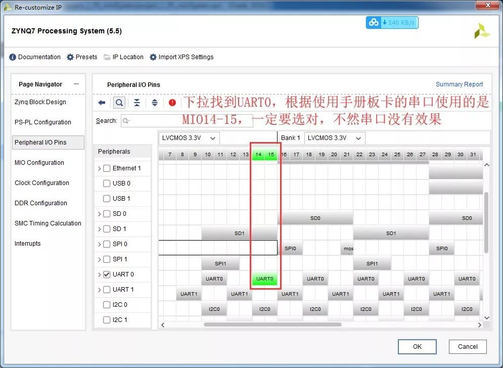Click the Xilinx logo icon
The width and height of the screenshot is (503, 368).
click(x=482, y=31)
